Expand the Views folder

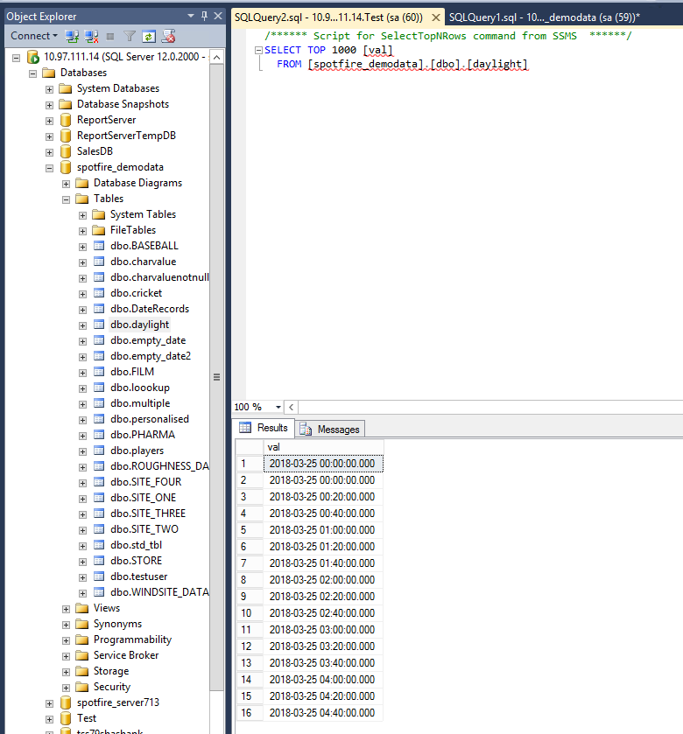[66, 609]
